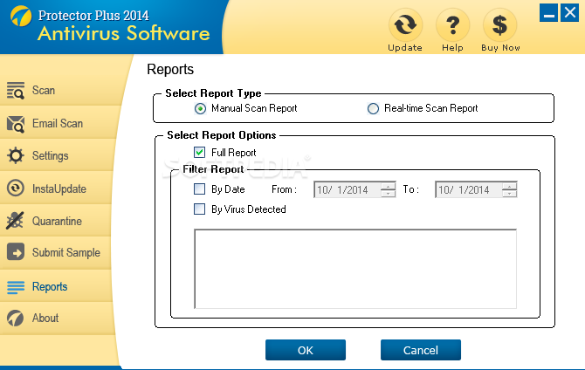Click the Reports lines icon
This screenshot has height=370, width=585.
pos(16,287)
